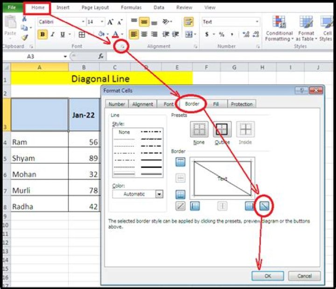The height and width of the screenshot is (289, 336).
Task: Click the Cut scissors icon
Action: tap(24, 19)
